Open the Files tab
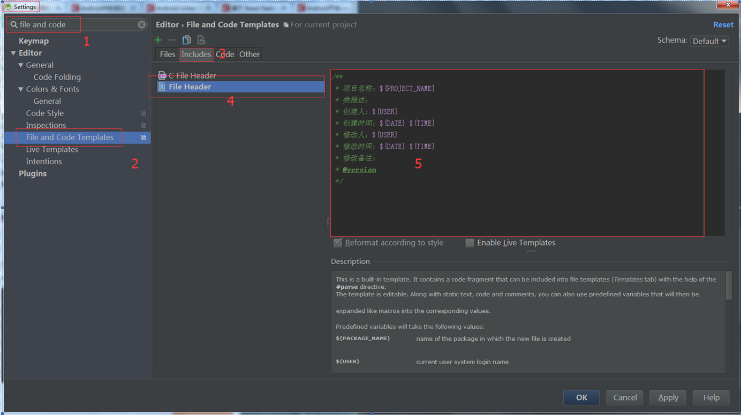 (x=167, y=54)
